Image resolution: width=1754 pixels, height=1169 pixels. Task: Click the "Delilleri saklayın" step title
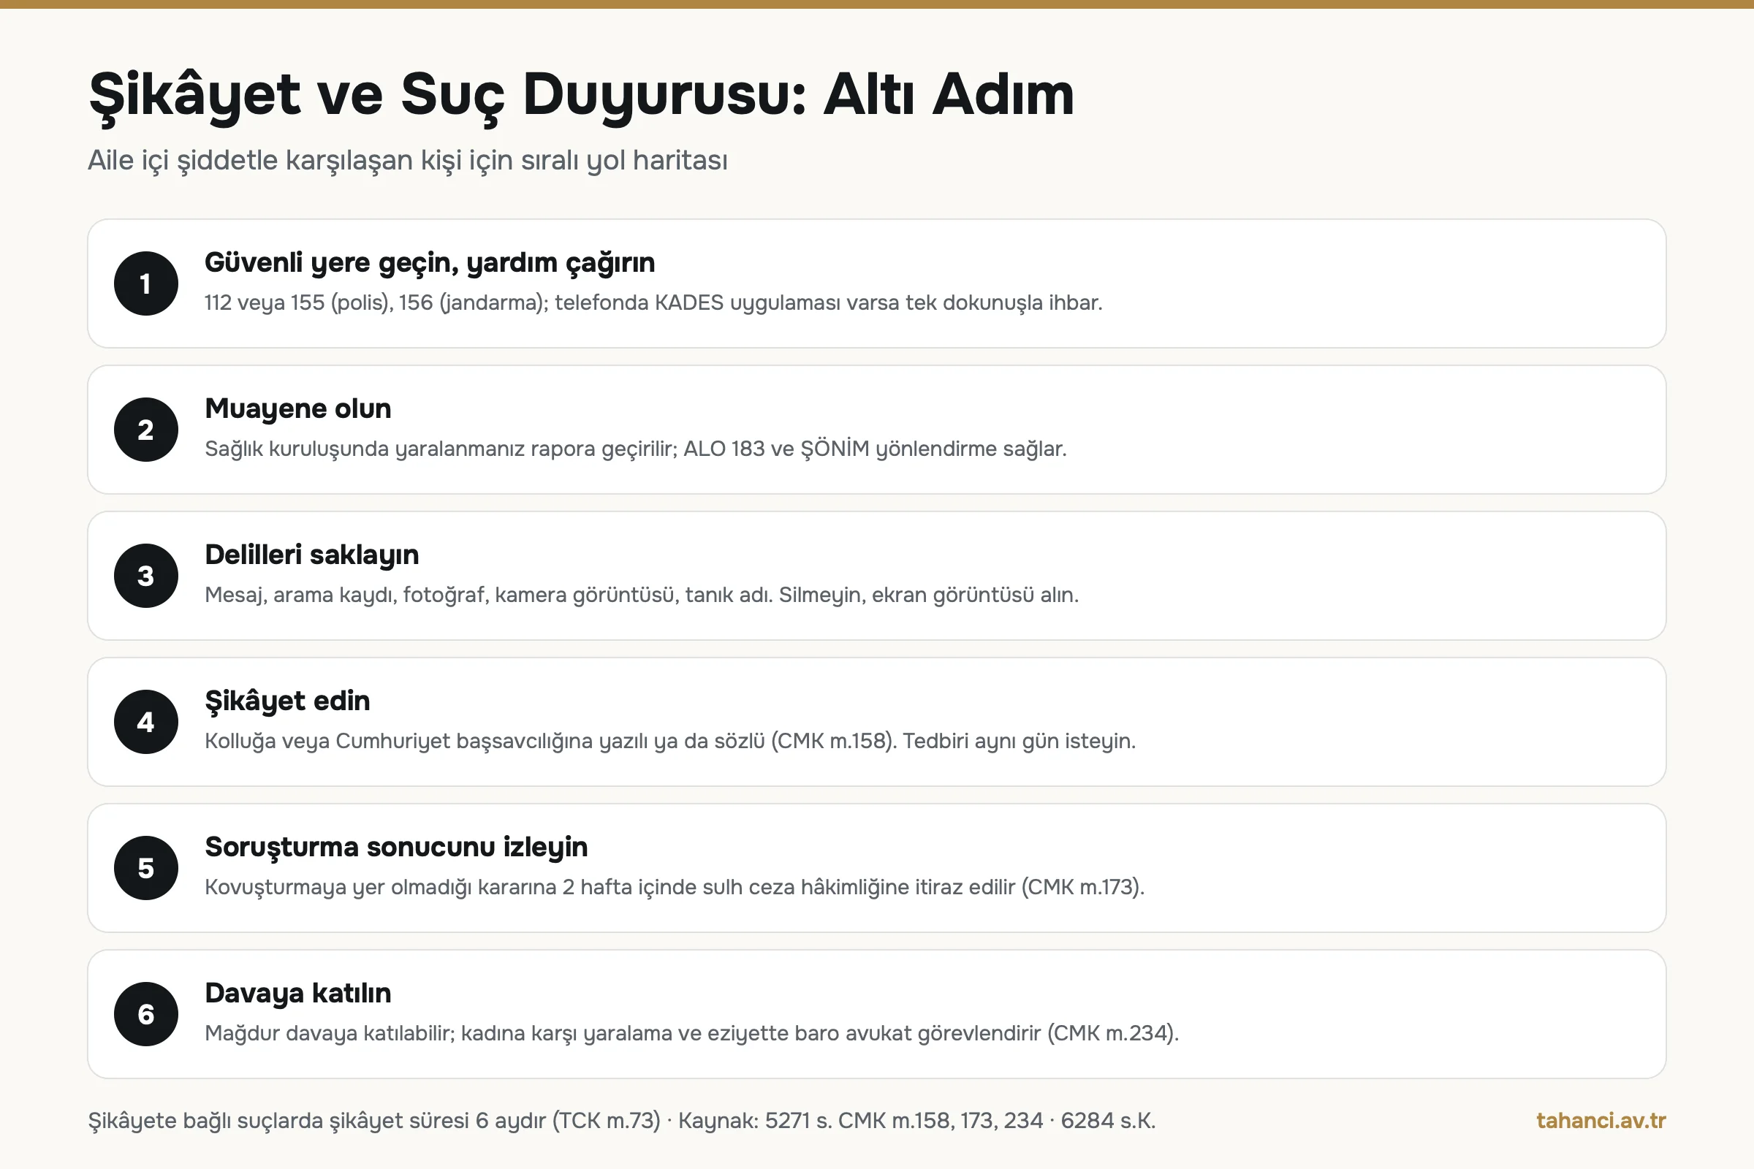pyautogui.click(x=312, y=555)
